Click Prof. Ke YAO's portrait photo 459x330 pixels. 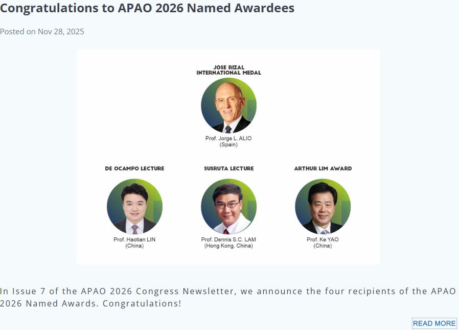pyautogui.click(x=323, y=206)
